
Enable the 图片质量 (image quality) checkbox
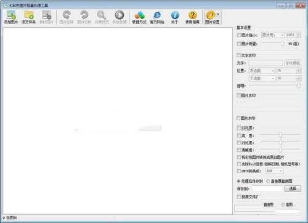pos(239,44)
